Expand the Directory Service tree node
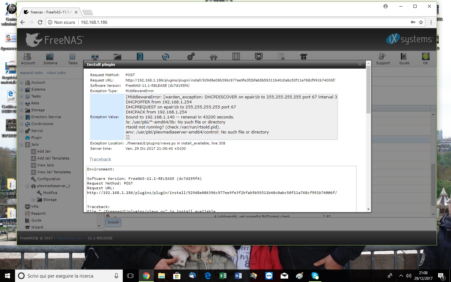The width and height of the screenshot is (451, 282). coord(22,117)
